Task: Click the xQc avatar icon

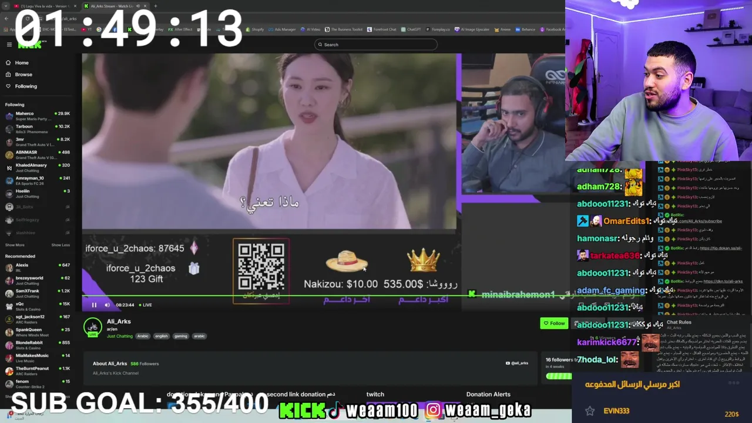Action: [9, 306]
